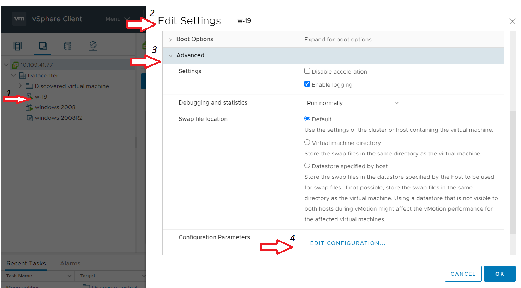Viewport: 521px width, 288px height.
Task: Select Virtual machine directory swap option
Action: coord(307,142)
